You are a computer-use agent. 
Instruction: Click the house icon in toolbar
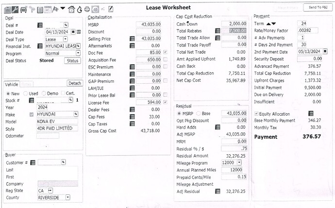71,9
